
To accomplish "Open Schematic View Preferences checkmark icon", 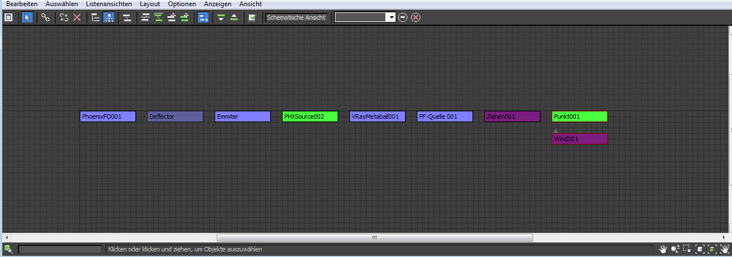I will 252,17.
